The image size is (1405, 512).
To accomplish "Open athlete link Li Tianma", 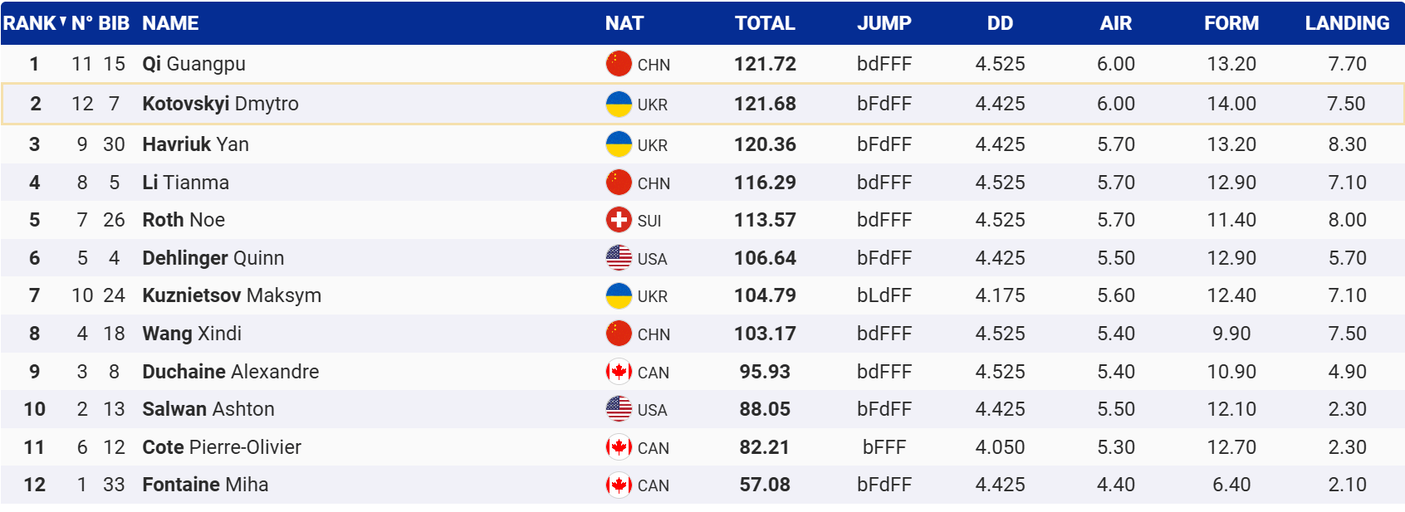I will 186,183.
